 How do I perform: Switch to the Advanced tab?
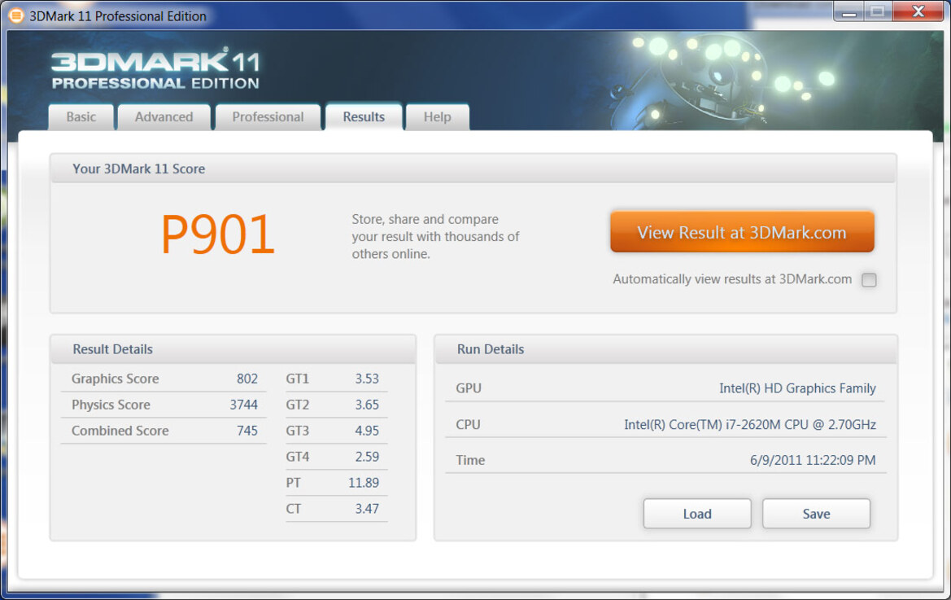tap(164, 117)
